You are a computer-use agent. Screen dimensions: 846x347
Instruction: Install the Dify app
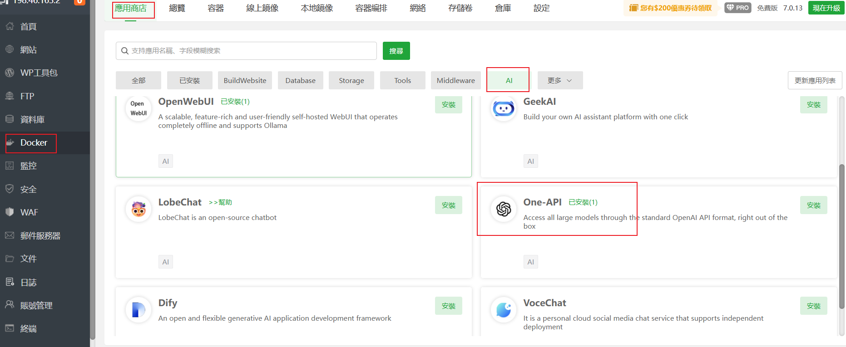click(449, 306)
